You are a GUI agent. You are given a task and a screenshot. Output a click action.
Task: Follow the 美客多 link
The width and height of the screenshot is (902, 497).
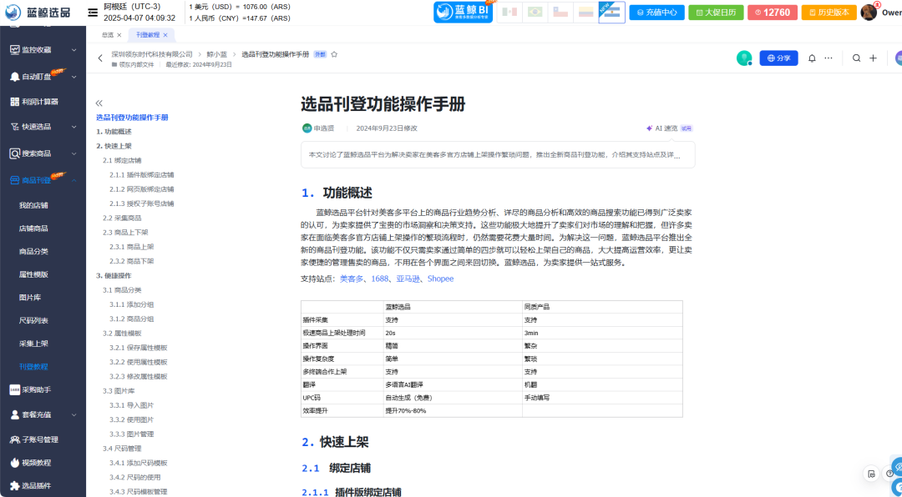point(352,279)
